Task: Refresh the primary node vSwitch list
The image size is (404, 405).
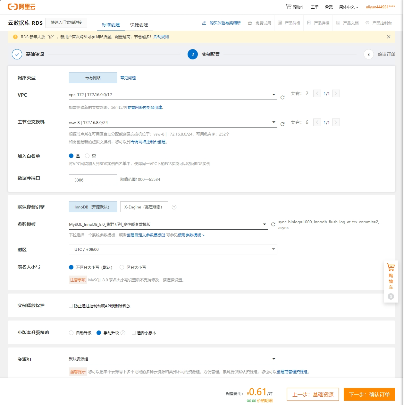Action: [282, 124]
